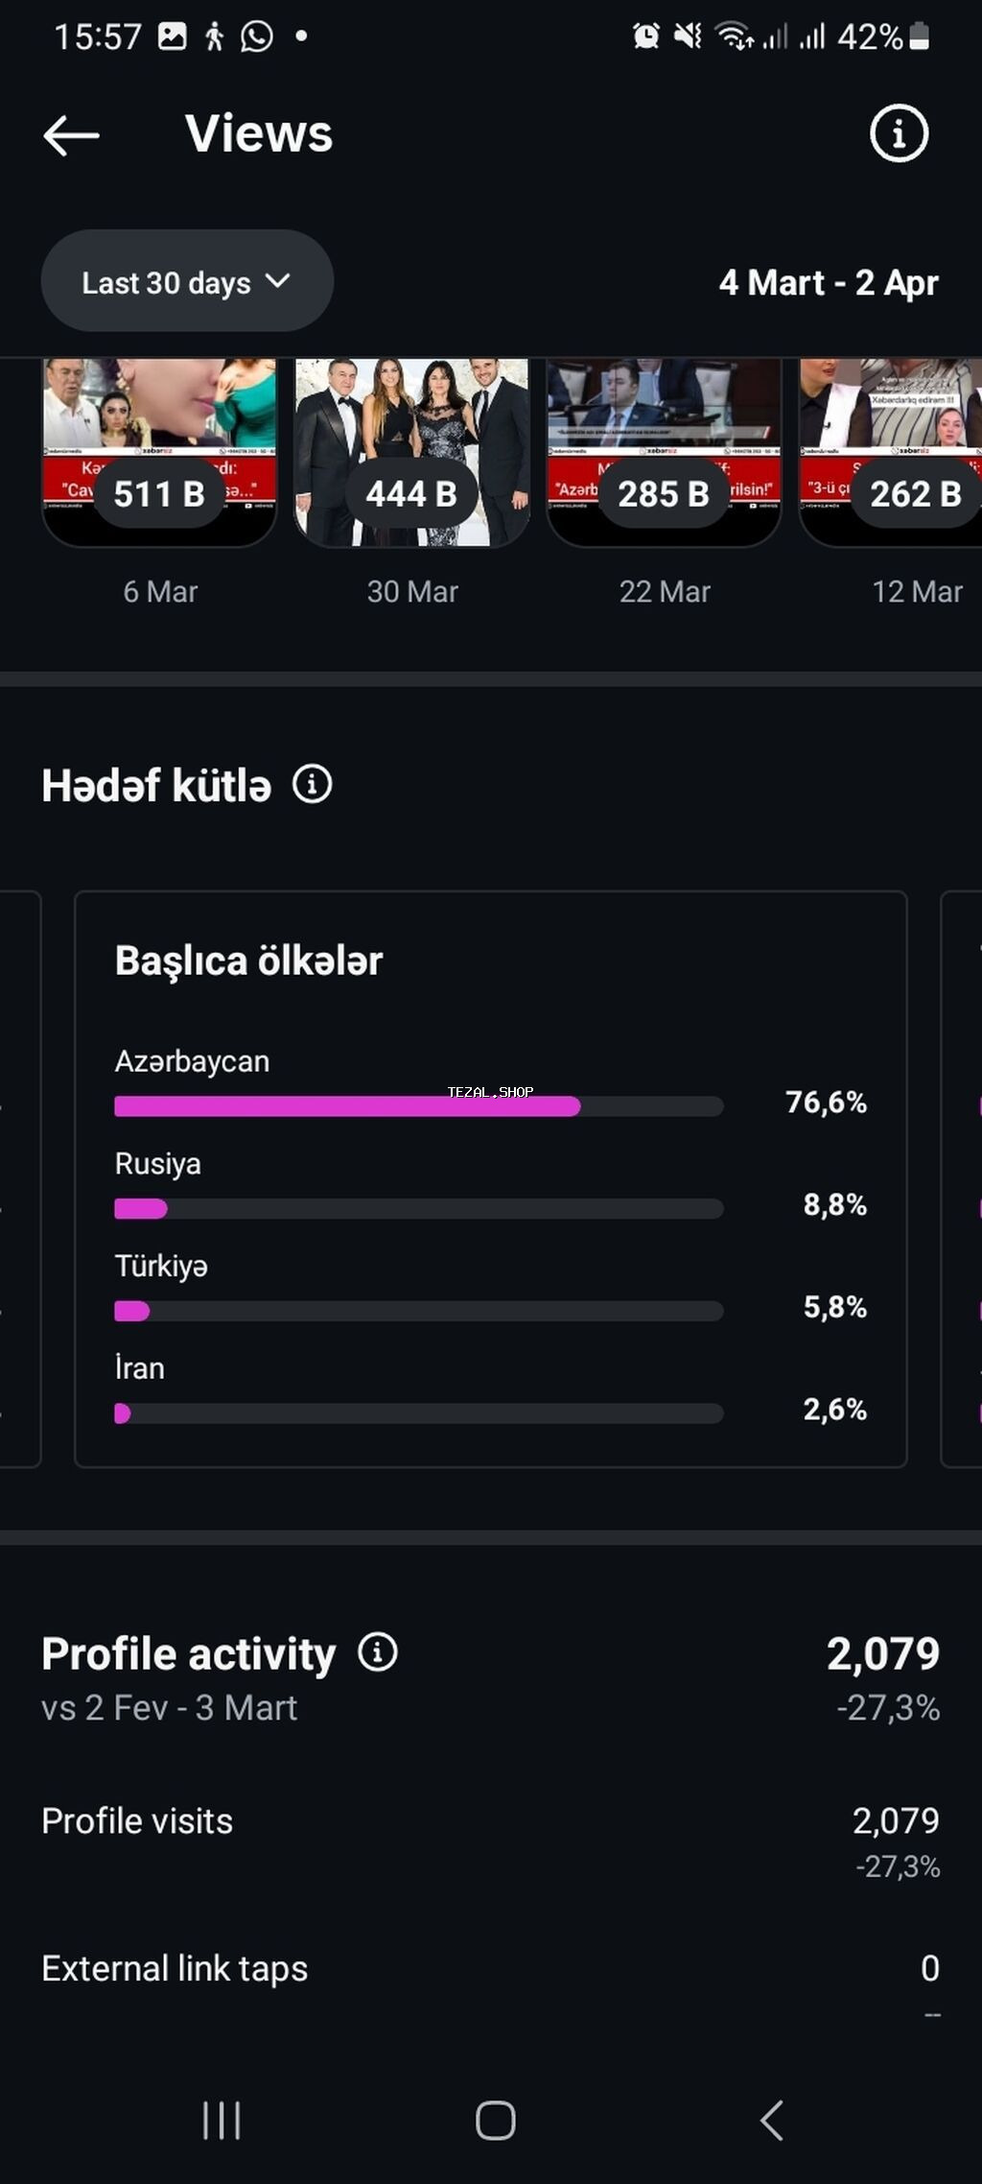Tap the Rusiya percentage bar
This screenshot has width=982, height=2184.
(x=418, y=1208)
